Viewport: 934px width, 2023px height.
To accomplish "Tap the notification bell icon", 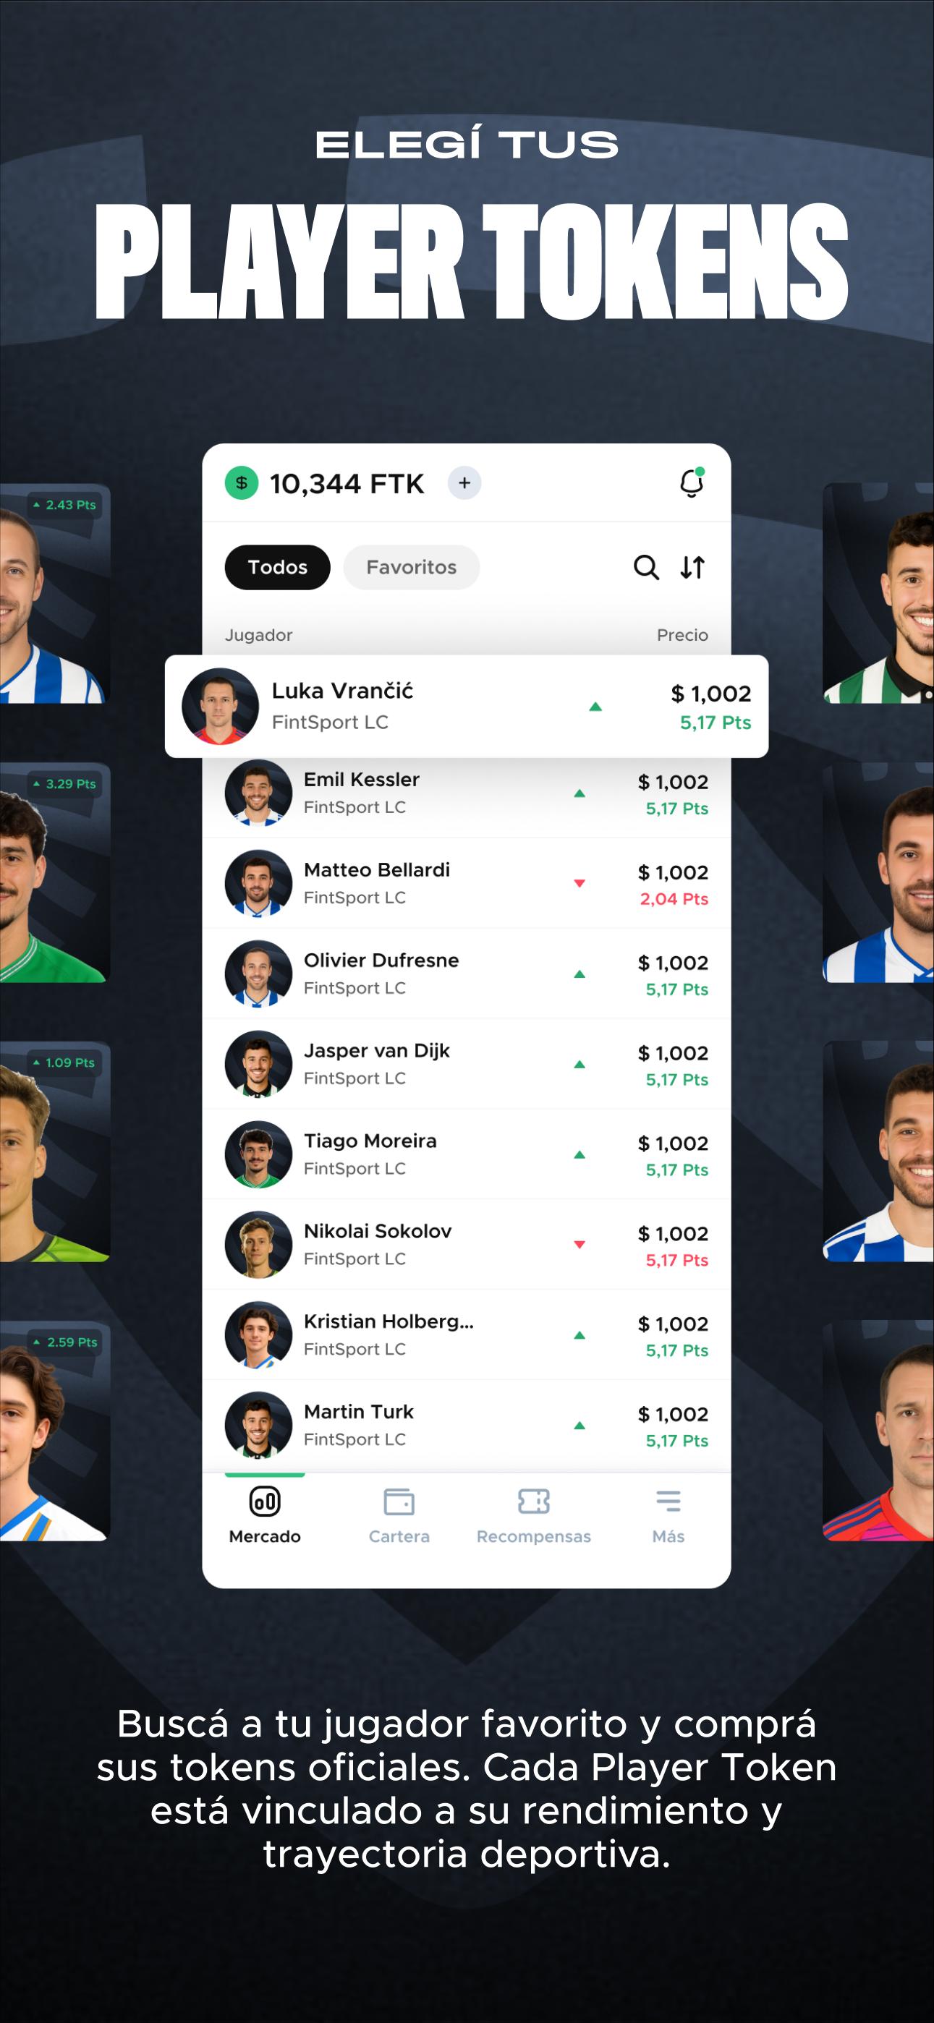I will [691, 482].
